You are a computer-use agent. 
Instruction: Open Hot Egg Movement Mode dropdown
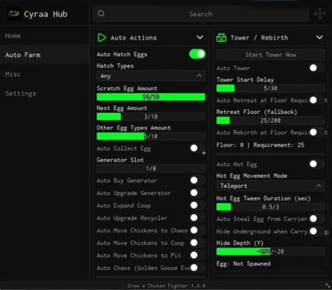click(270, 186)
